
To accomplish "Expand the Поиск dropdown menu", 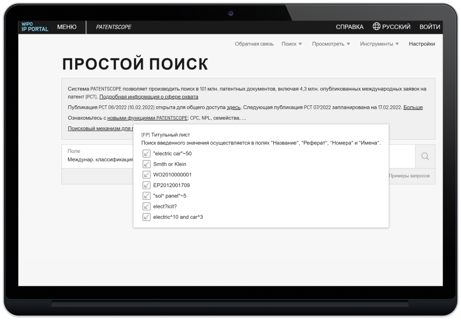I will (292, 44).
